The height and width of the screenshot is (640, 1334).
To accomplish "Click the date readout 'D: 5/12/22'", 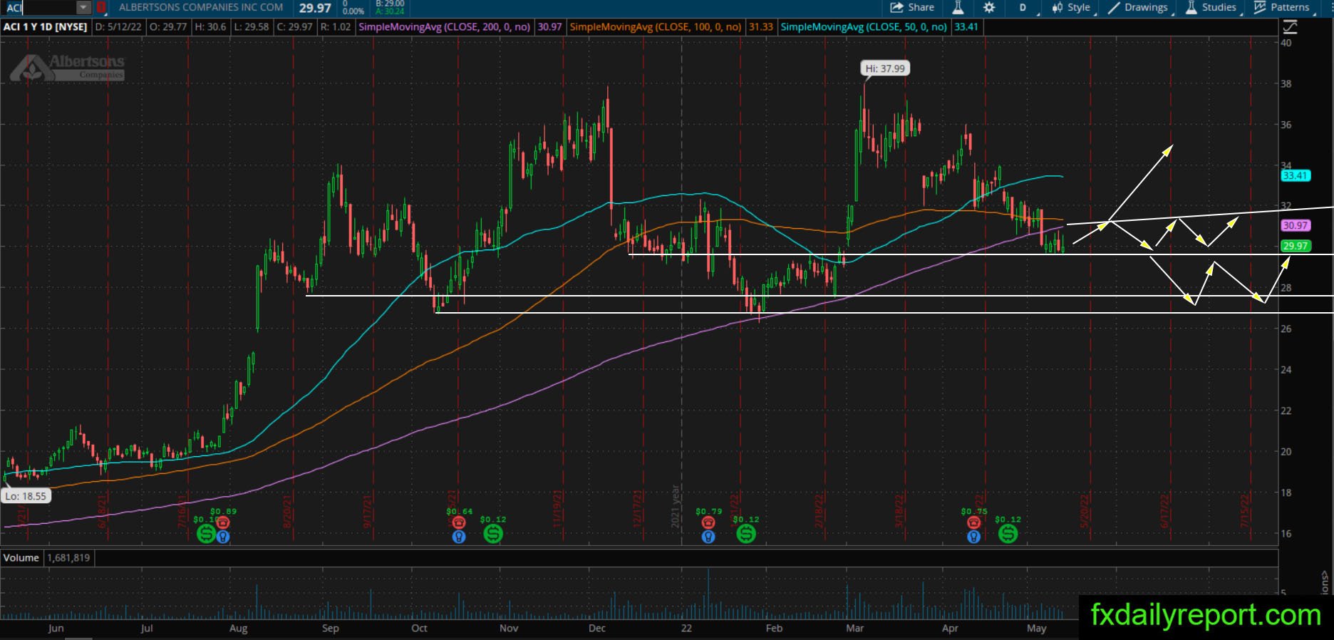I will click(x=119, y=27).
